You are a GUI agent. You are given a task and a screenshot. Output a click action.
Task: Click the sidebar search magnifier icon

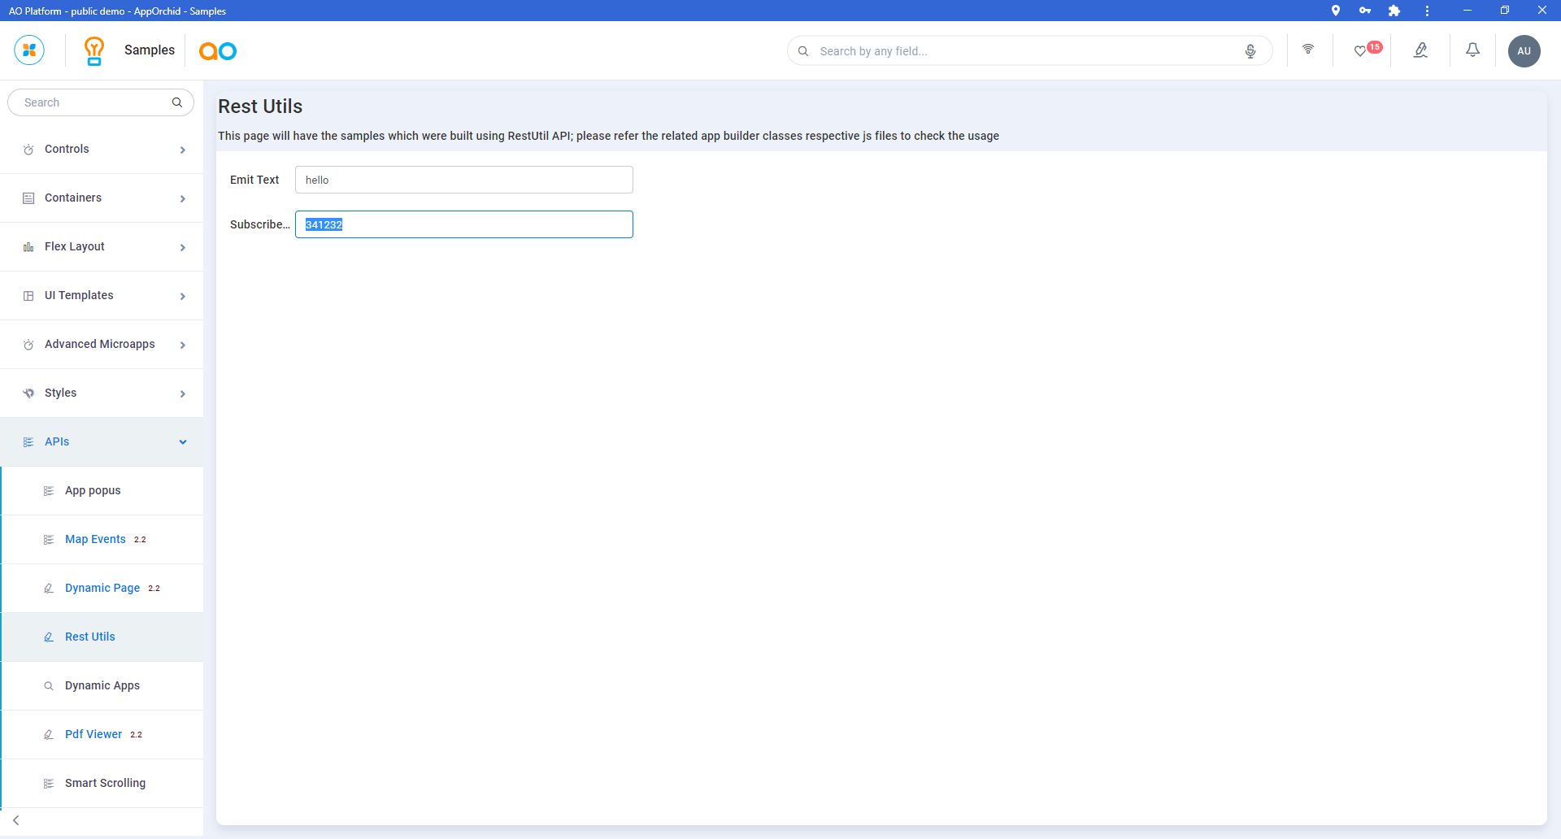pos(176,102)
